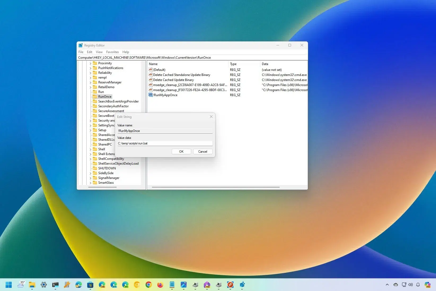Click the RunOnce folder icon in the tree

(95, 96)
